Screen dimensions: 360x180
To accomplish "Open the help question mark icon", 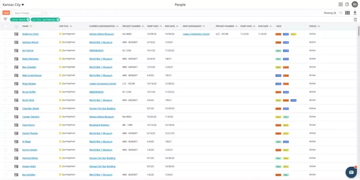I will (347, 4).
